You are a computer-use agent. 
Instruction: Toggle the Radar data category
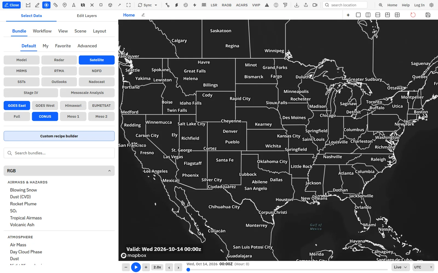tap(59, 60)
